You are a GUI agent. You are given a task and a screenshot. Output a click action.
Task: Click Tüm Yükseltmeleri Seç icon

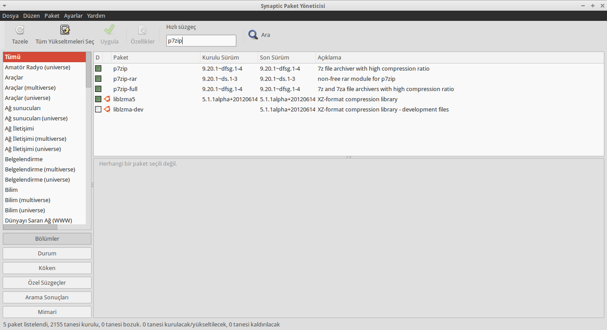[65, 30]
